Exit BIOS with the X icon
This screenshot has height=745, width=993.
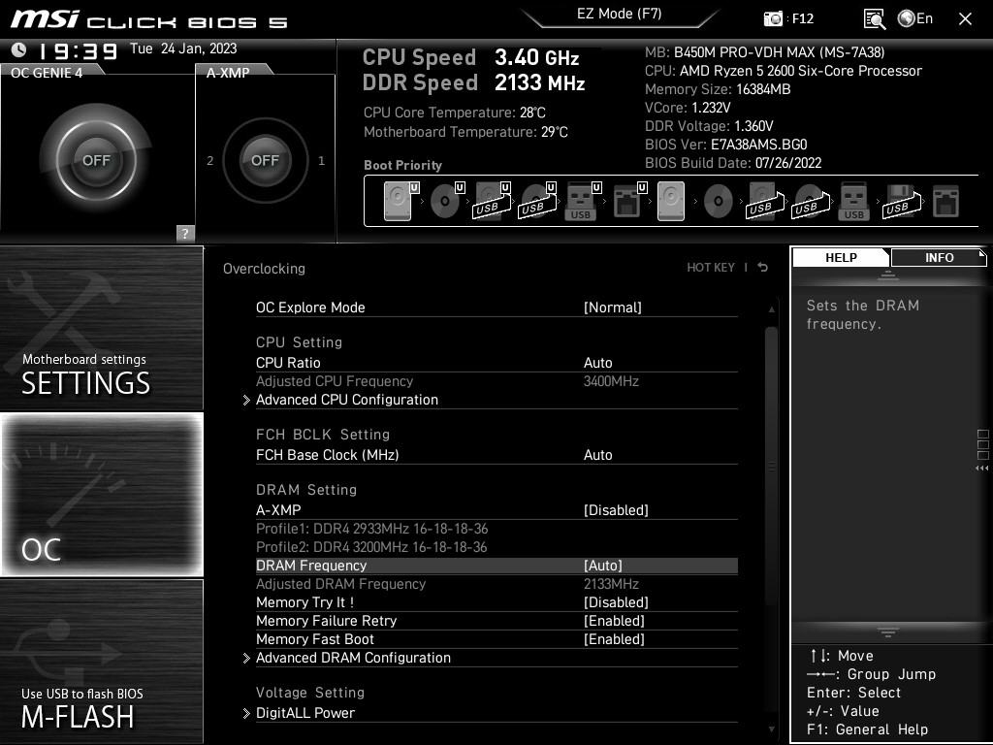pos(965,19)
